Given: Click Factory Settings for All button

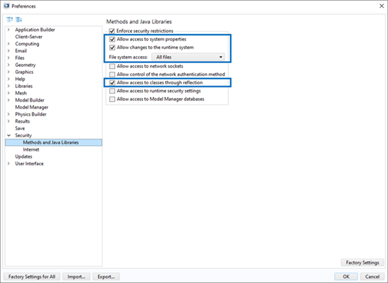Looking at the screenshot, I should pyautogui.click(x=32, y=277).
